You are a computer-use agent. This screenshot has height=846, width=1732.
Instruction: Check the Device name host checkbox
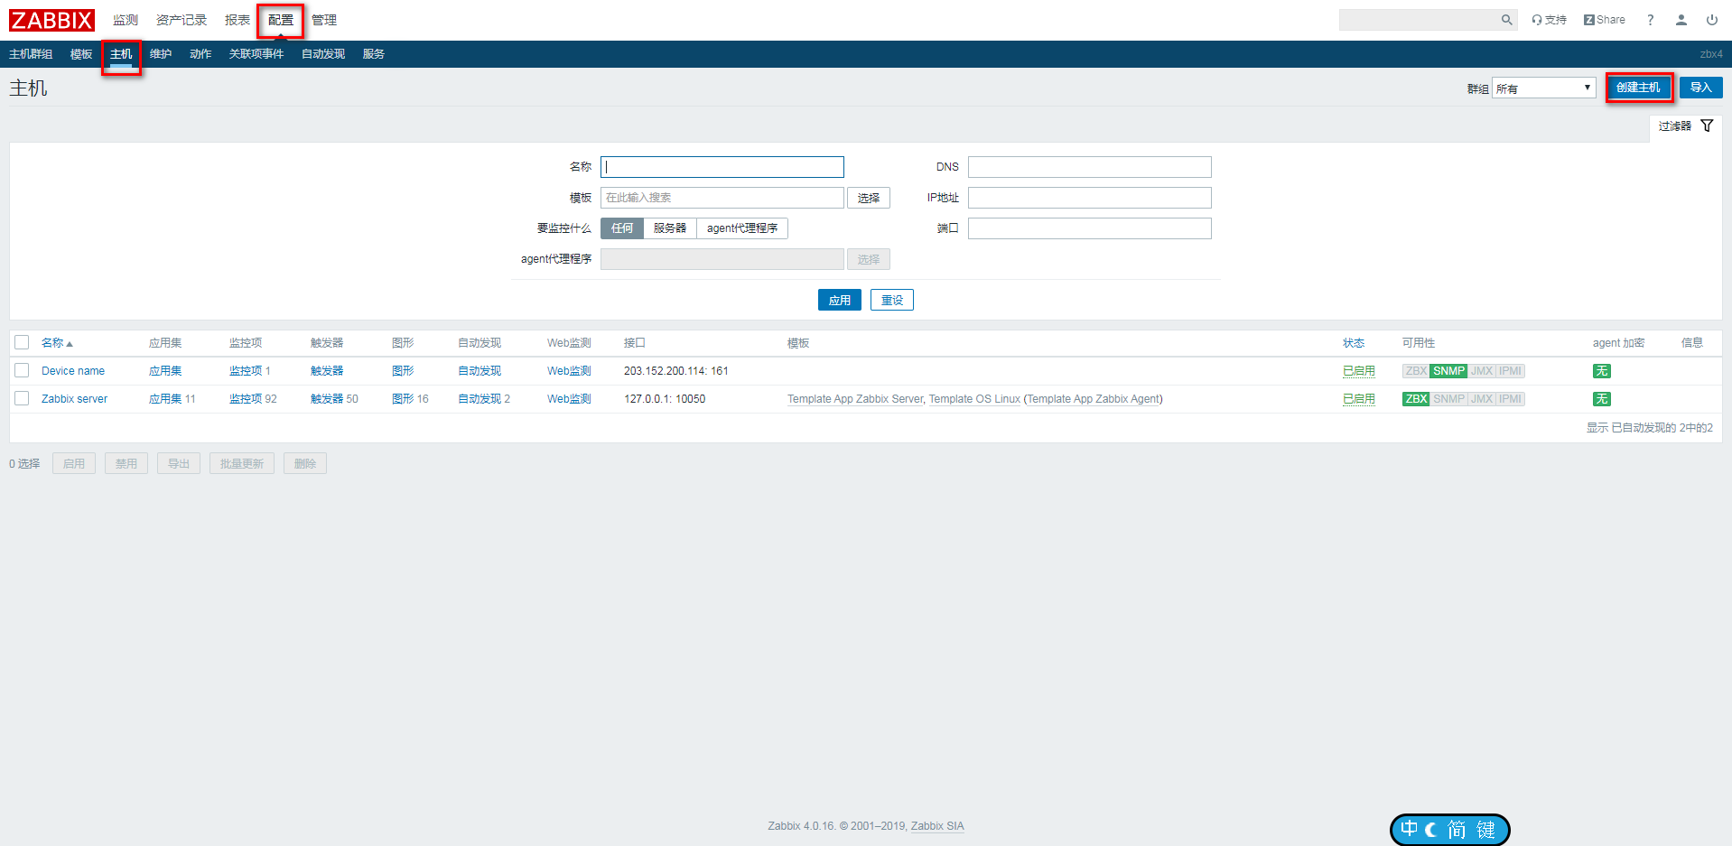click(x=23, y=371)
